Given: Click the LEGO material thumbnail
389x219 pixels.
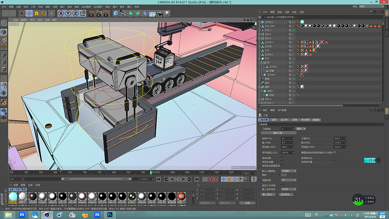Looking at the screenshot, I should click(x=181, y=196).
